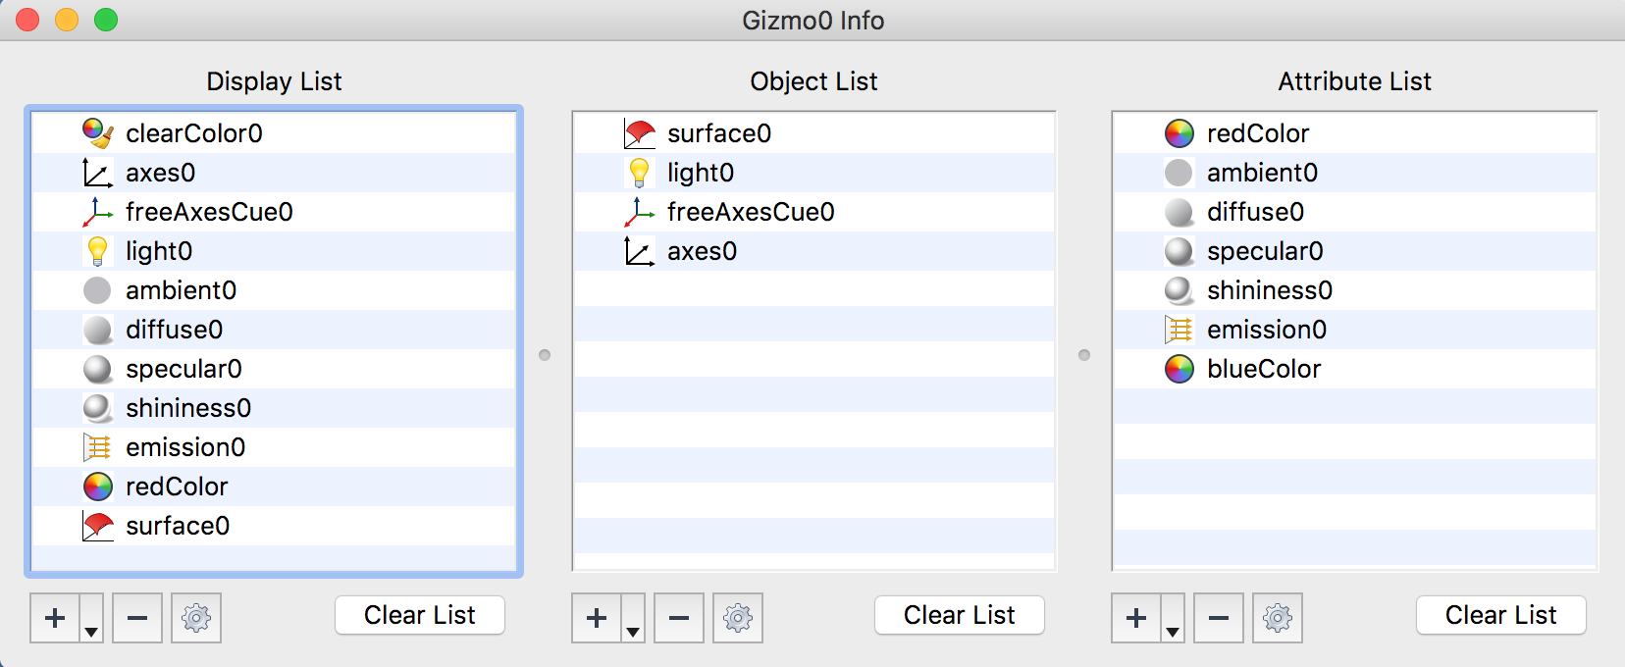Click the clearColor0 paintbrush icon in Display List
1625x667 pixels.
pyautogui.click(x=97, y=133)
